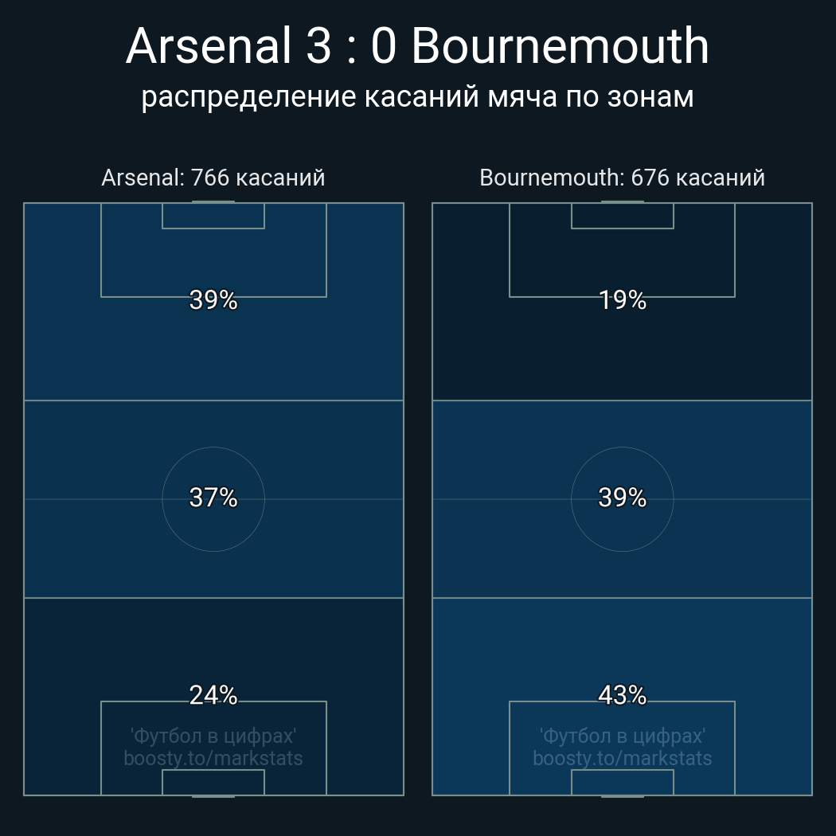Select the Russian subtitle about touch distribution
This screenshot has width=836, height=836.
click(x=417, y=96)
